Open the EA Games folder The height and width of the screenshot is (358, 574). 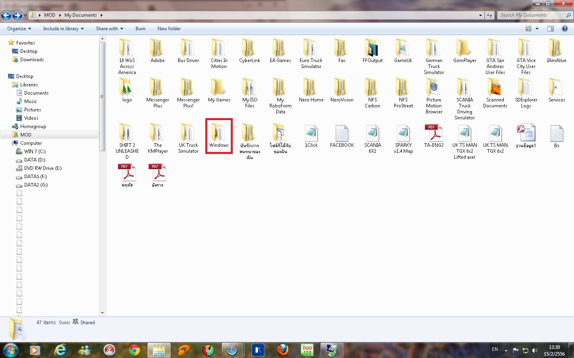pos(280,51)
